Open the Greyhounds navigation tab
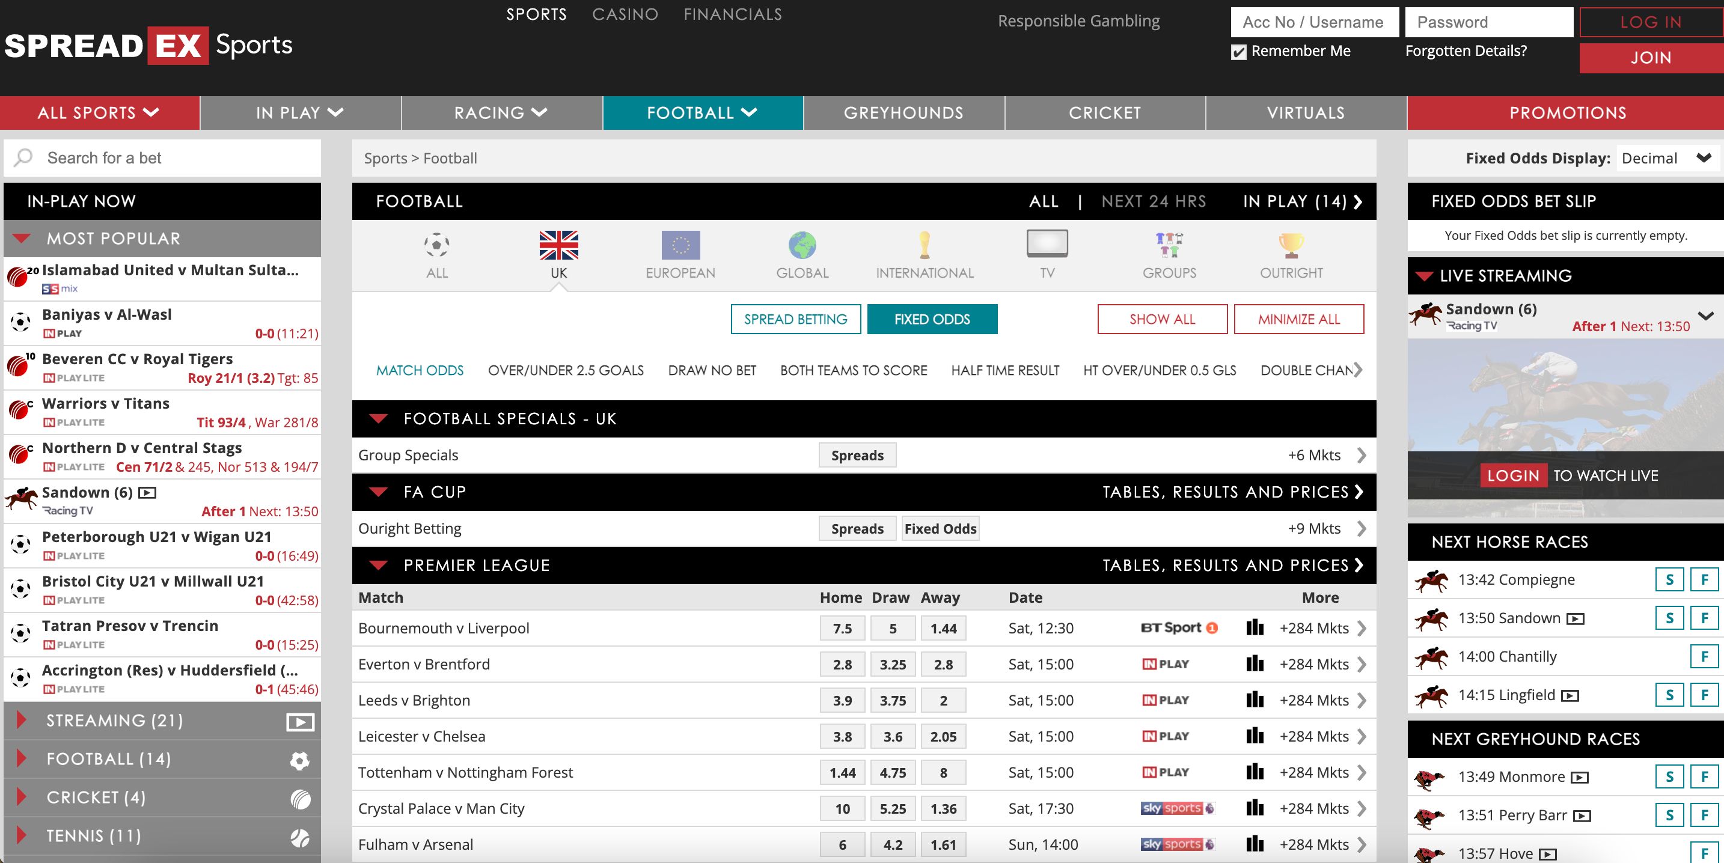Image resolution: width=1724 pixels, height=863 pixels. [903, 113]
